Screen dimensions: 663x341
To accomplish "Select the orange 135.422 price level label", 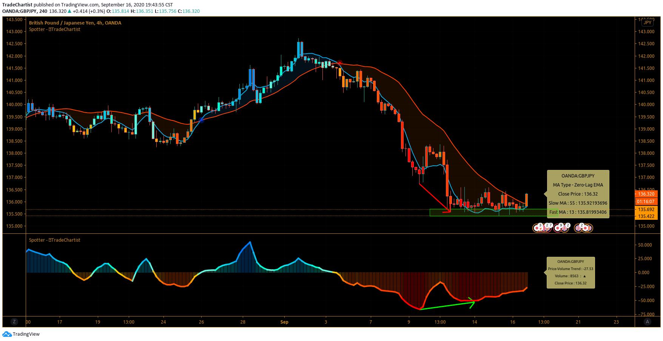I will (646, 216).
